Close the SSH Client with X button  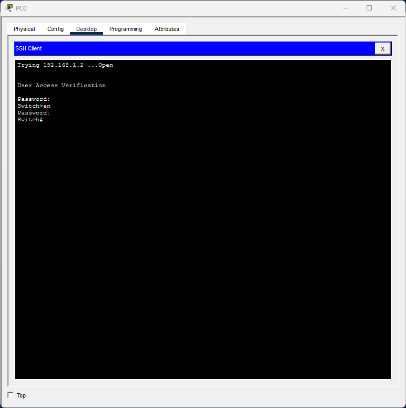[382, 49]
